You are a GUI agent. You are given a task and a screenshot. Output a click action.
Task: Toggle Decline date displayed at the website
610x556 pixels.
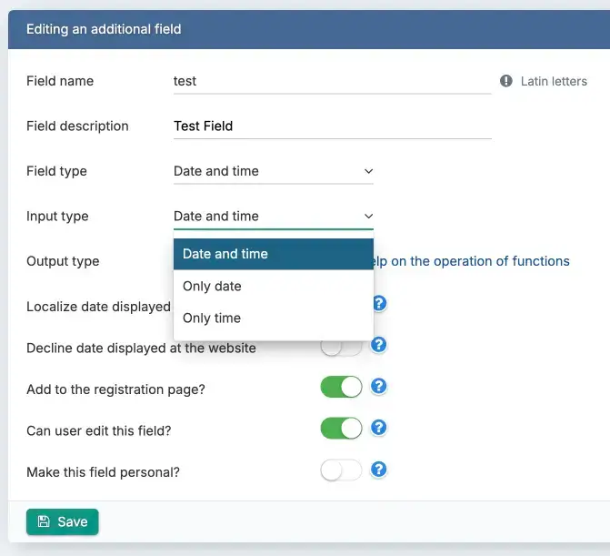[x=341, y=347]
